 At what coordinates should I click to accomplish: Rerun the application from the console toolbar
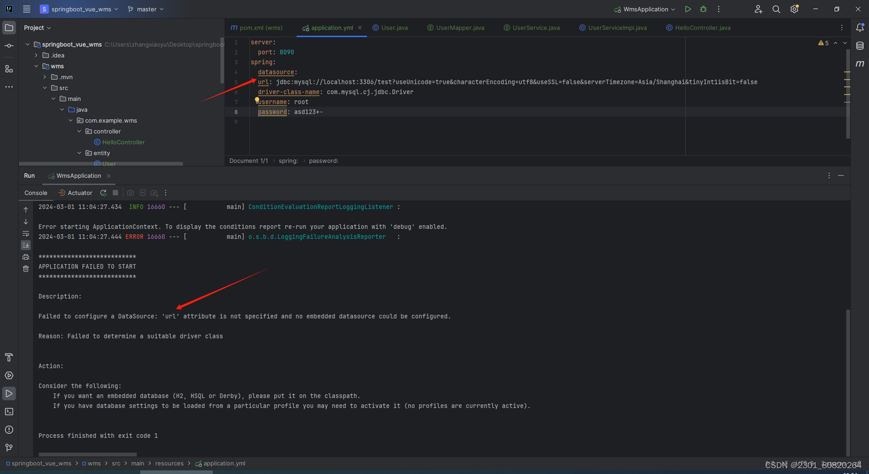point(103,193)
